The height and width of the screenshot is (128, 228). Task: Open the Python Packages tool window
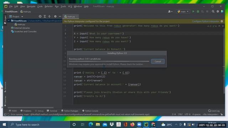coord(70,111)
